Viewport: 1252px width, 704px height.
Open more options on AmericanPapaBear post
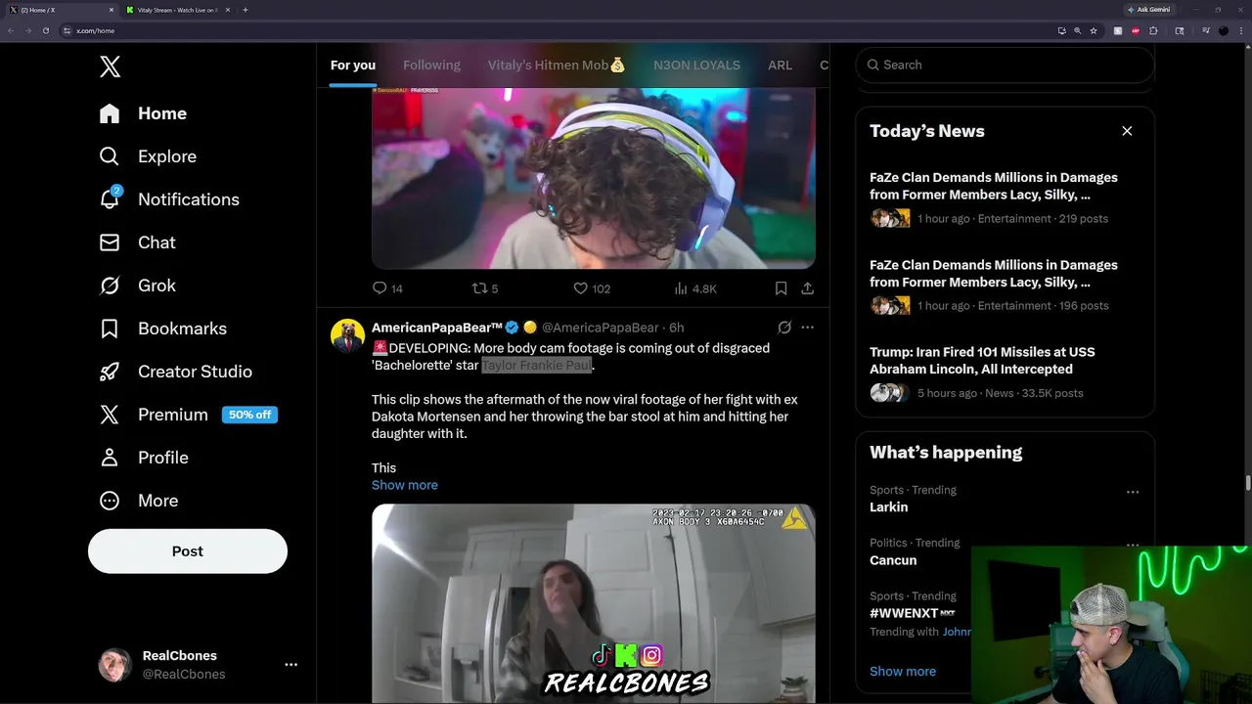click(x=807, y=328)
